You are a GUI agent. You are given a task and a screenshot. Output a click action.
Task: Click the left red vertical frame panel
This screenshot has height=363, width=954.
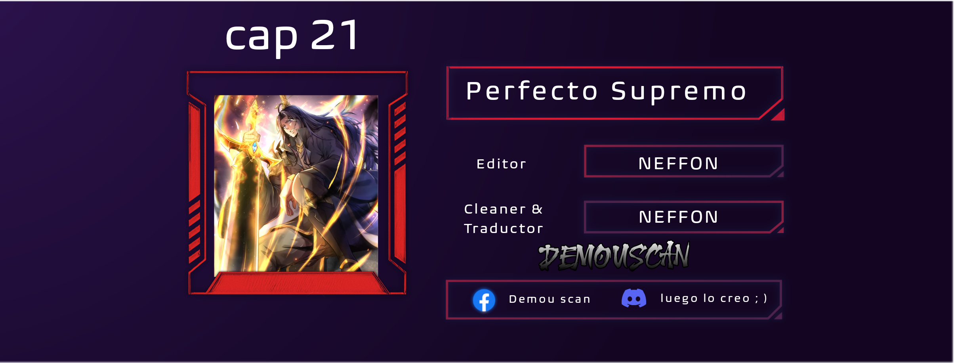pyautogui.click(x=194, y=151)
